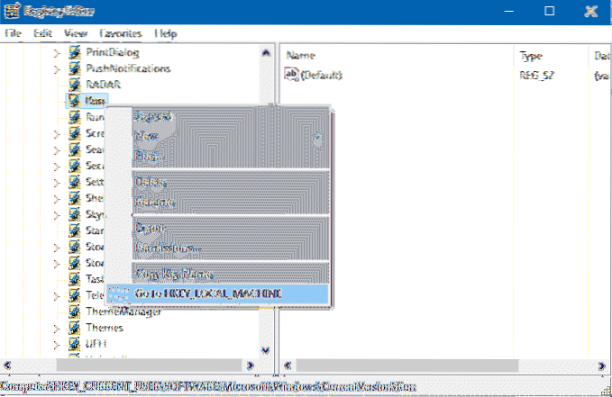Click the ThemeManager key folder icon
This screenshot has height=397, width=612.
coord(75,311)
